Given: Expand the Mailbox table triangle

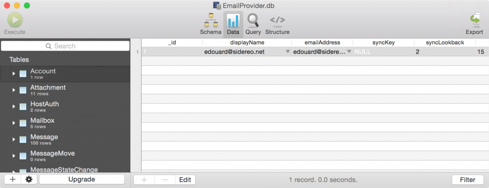Looking at the screenshot, I should [13, 123].
